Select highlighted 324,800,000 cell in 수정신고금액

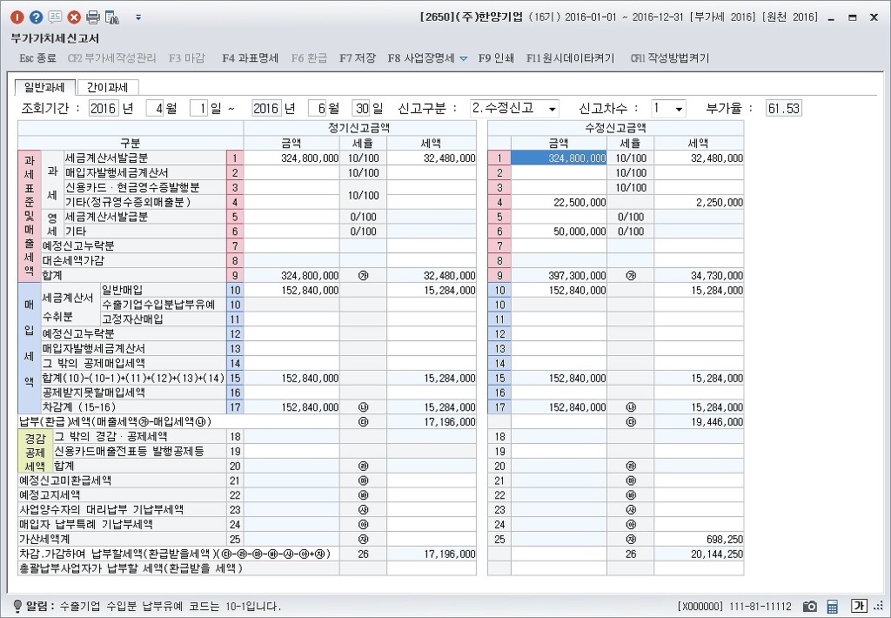pyautogui.click(x=559, y=158)
